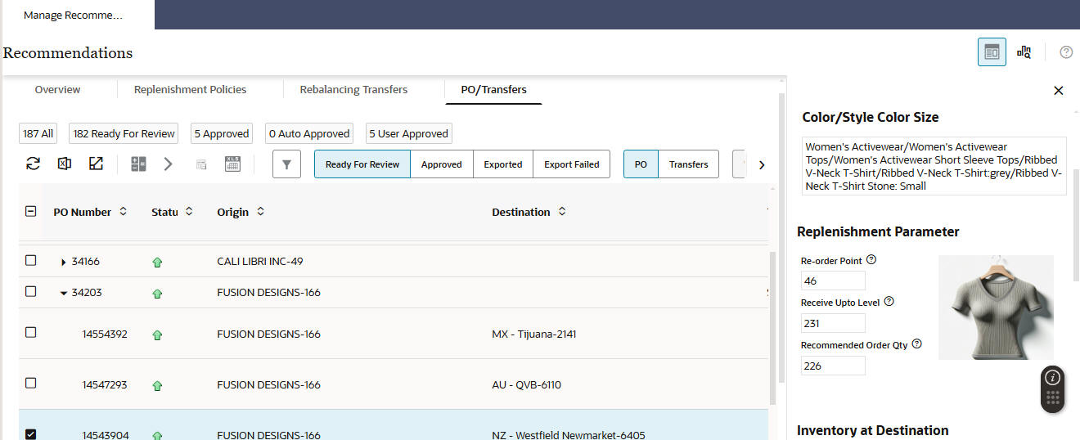Viewport: 1080px width, 440px height.
Task: Open the Replenishment Policies tab
Action: click(190, 89)
